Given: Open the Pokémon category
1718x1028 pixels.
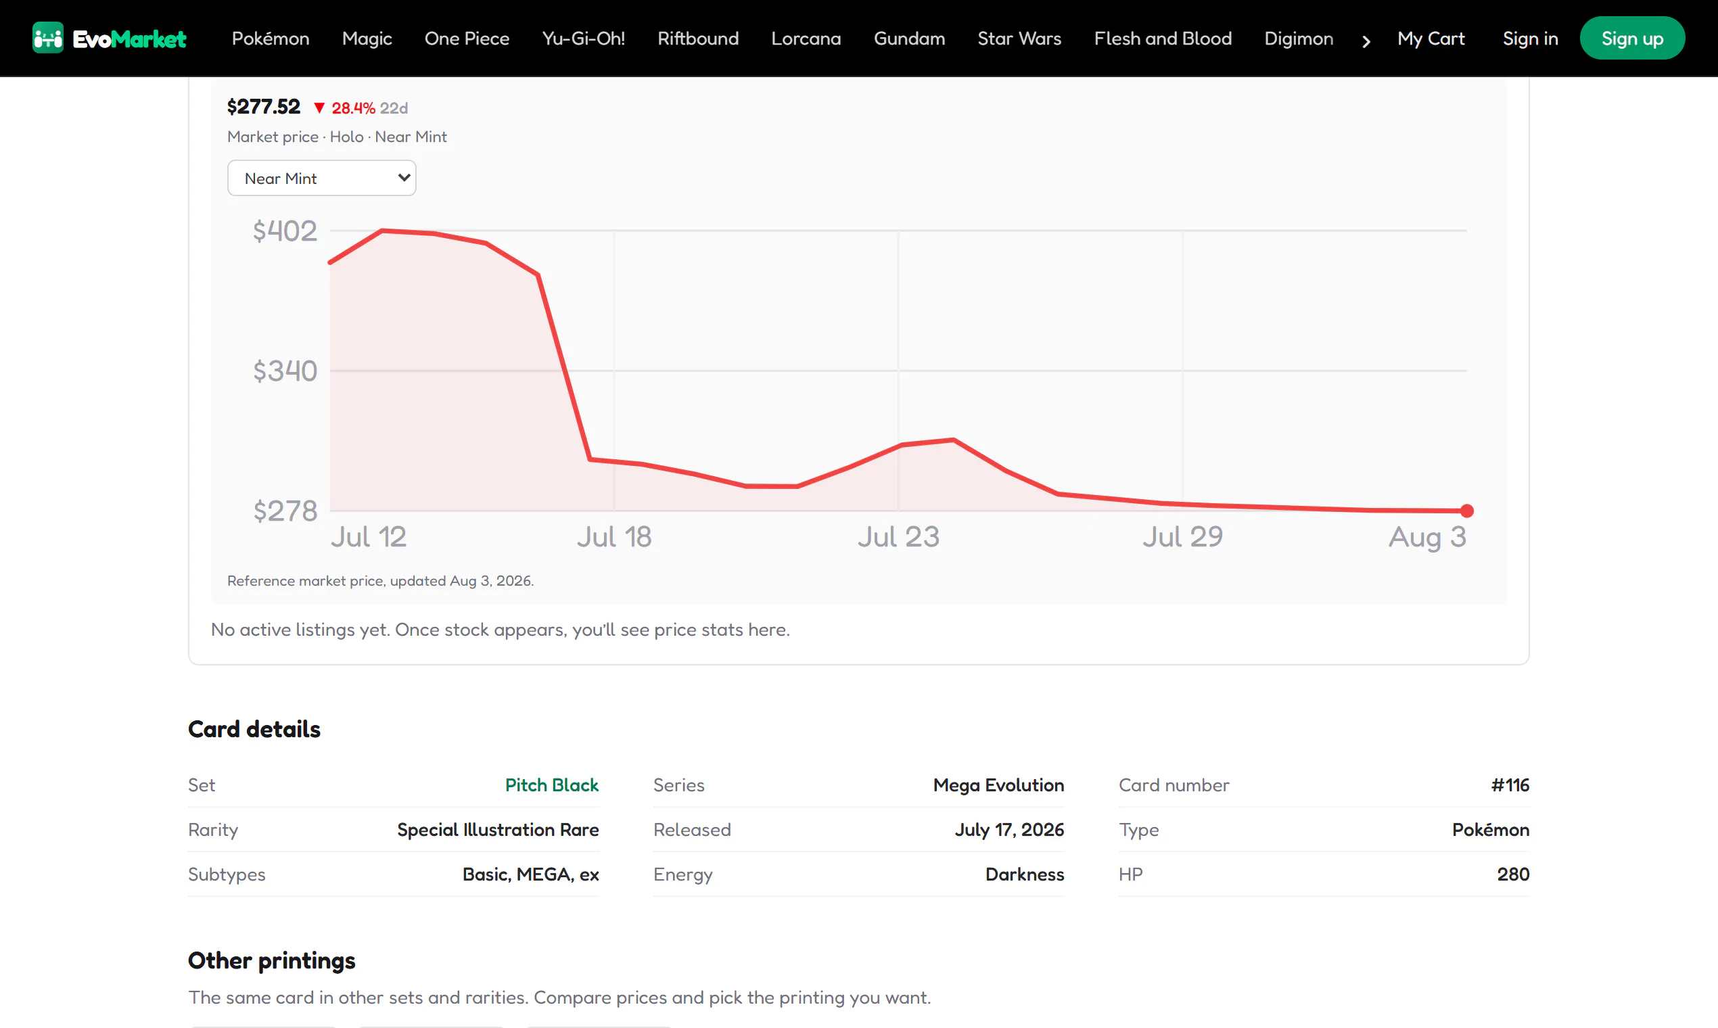Looking at the screenshot, I should pyautogui.click(x=270, y=38).
